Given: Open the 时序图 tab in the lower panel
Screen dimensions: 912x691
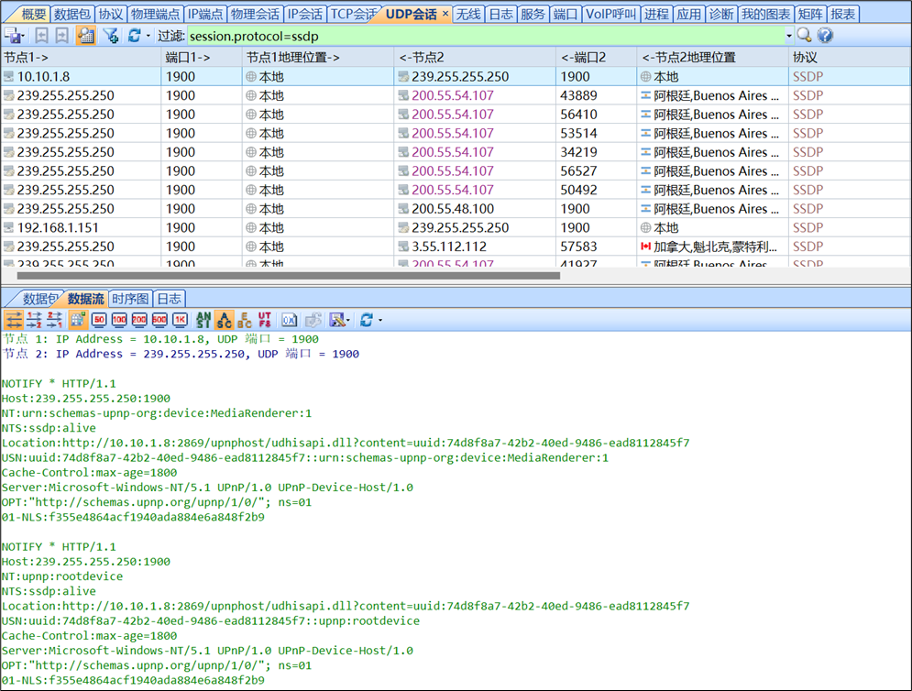Looking at the screenshot, I should 131,298.
